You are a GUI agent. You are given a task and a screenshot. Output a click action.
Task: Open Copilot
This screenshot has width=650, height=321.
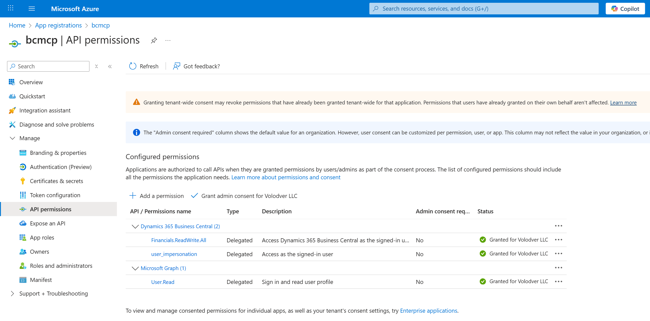[x=625, y=8]
